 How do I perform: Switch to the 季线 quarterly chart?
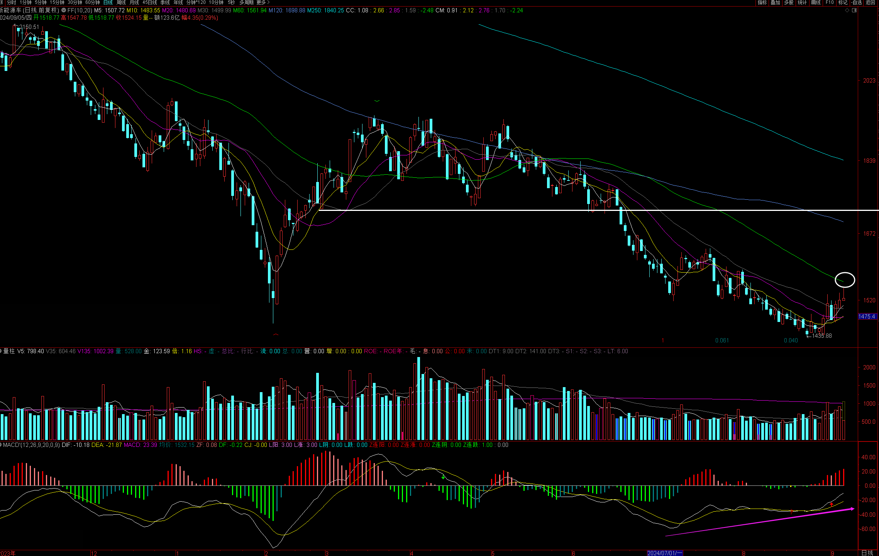coord(165,3)
